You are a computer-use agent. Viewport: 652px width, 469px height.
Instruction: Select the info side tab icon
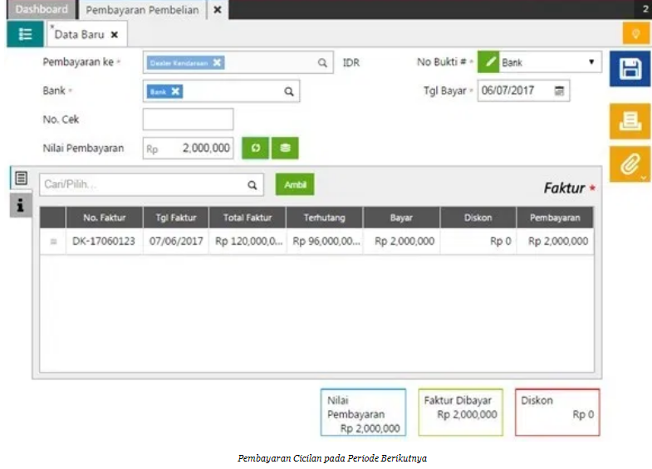pos(22,204)
